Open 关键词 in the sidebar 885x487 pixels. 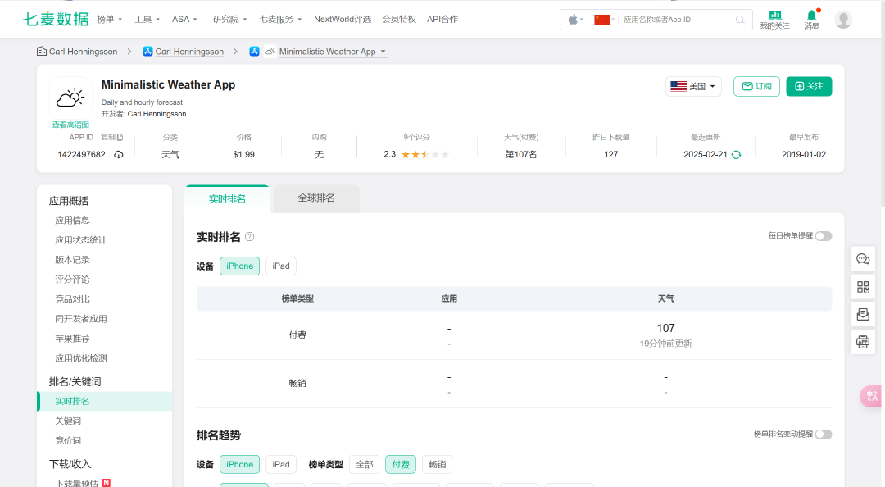[x=68, y=421]
